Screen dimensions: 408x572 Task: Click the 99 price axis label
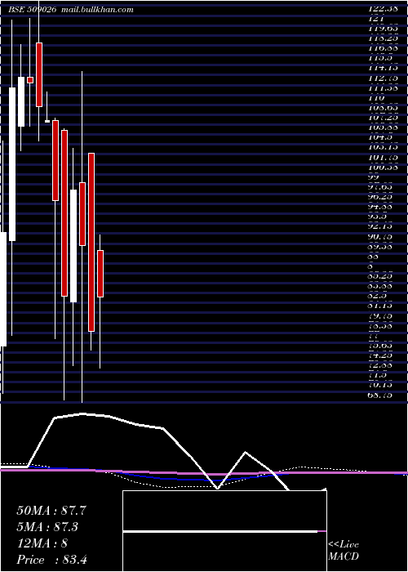coord(373,177)
